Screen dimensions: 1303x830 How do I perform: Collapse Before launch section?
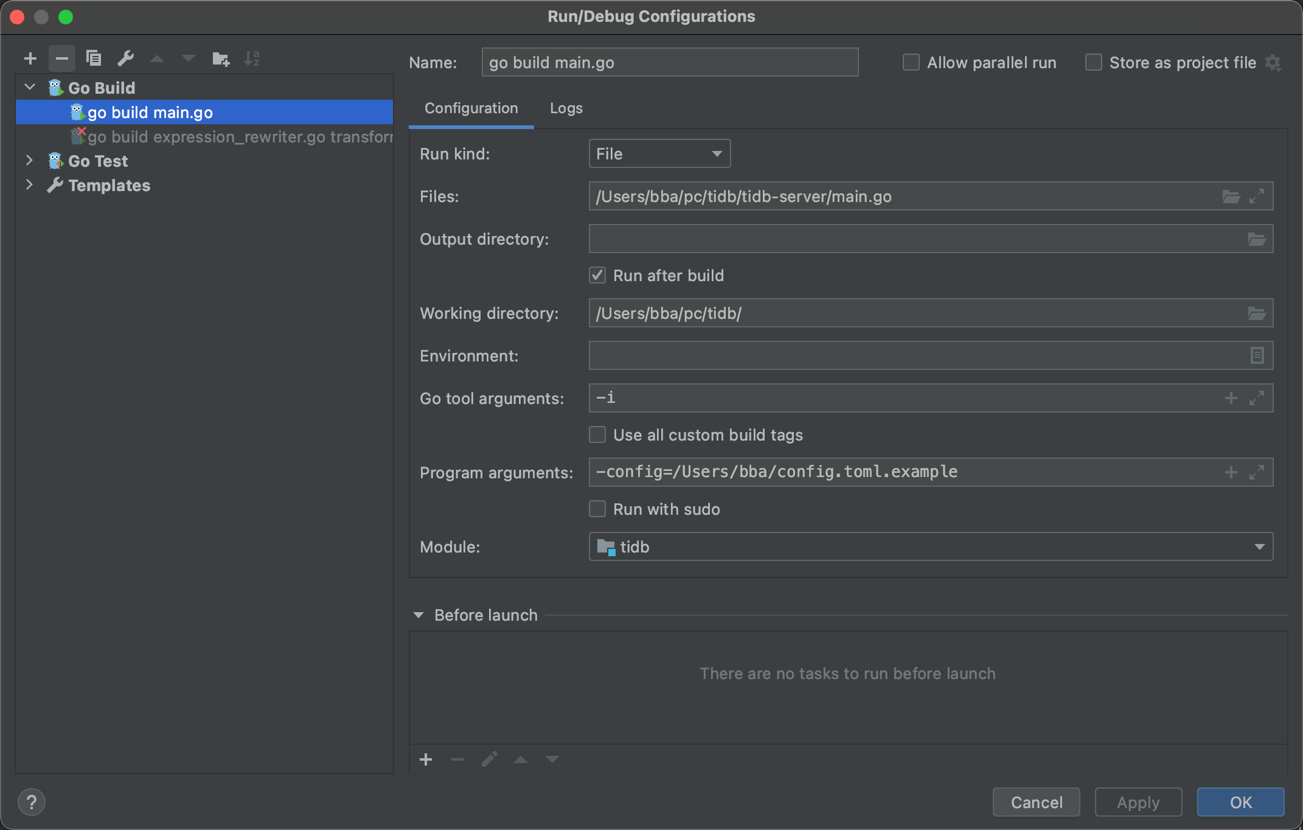point(419,615)
